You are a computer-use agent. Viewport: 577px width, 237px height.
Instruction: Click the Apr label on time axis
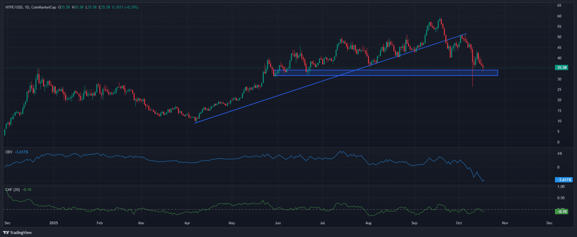[x=187, y=223]
